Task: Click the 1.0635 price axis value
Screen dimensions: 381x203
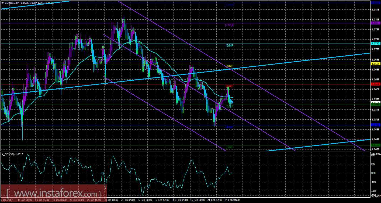Action: tap(376, 80)
